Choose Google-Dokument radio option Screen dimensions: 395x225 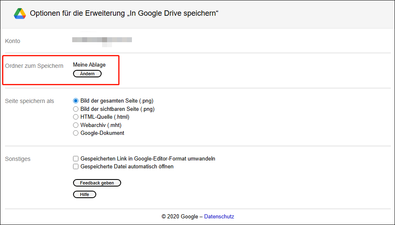pyautogui.click(x=76, y=133)
